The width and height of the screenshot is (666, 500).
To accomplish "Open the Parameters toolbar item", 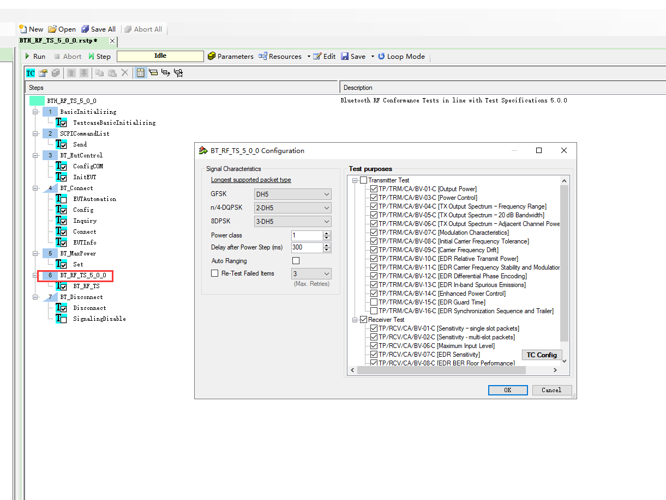I will point(231,56).
